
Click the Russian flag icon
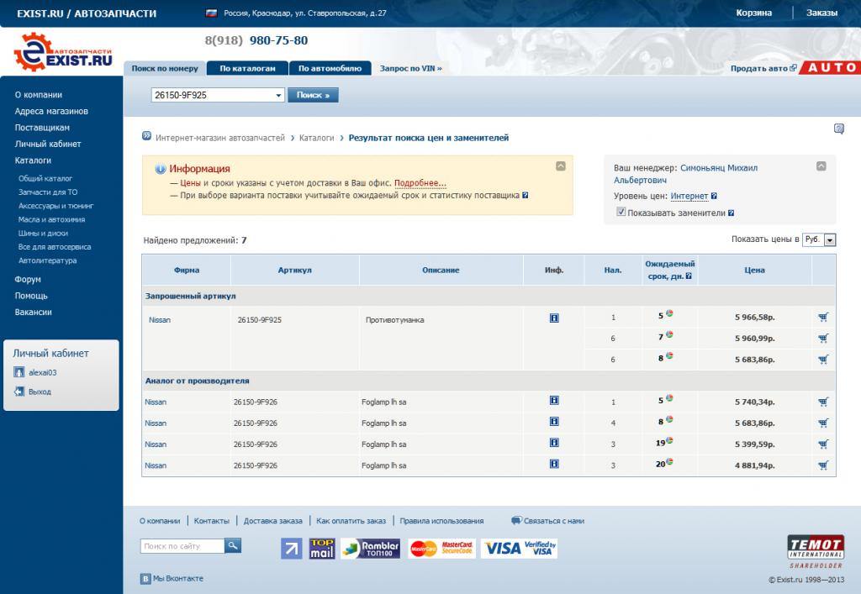tap(211, 13)
